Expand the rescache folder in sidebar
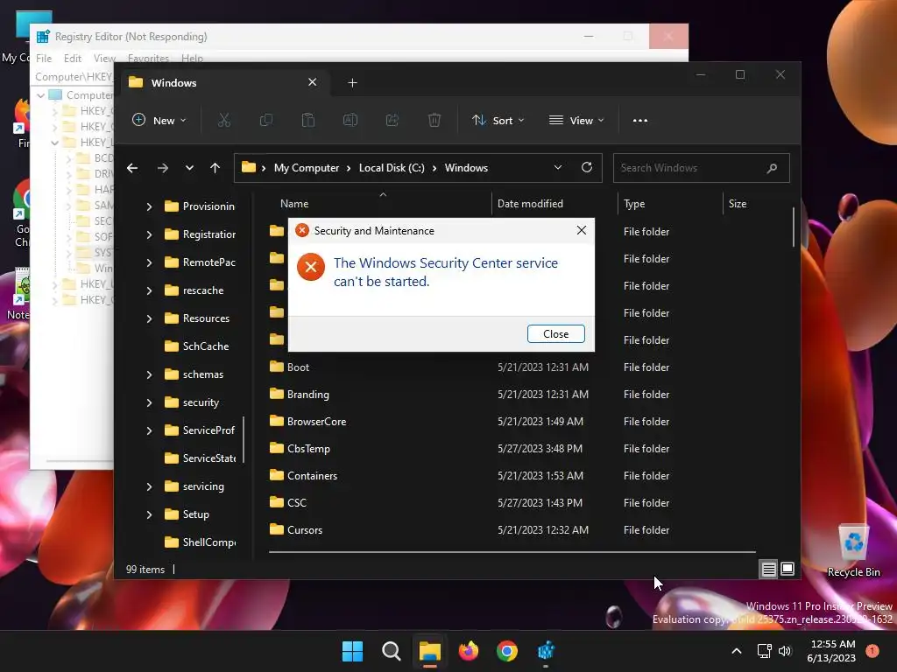The image size is (897, 672). (x=149, y=290)
